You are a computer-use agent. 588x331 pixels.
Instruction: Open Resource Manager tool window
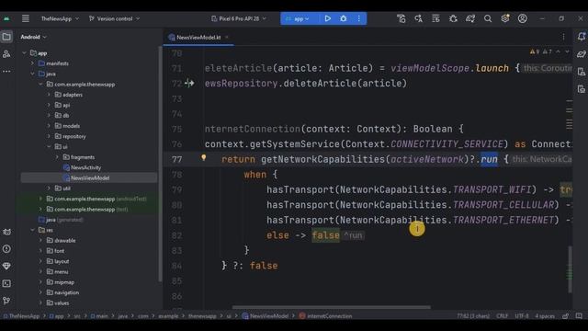point(6,54)
